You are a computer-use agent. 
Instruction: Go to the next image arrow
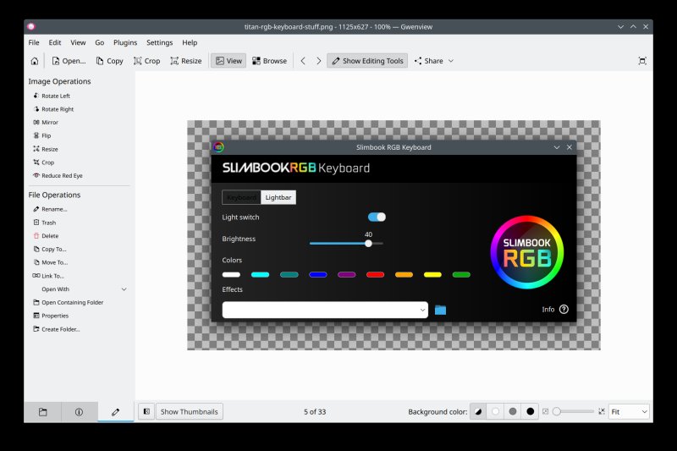(318, 61)
